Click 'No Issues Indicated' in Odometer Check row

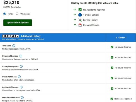(x=123, y=78)
